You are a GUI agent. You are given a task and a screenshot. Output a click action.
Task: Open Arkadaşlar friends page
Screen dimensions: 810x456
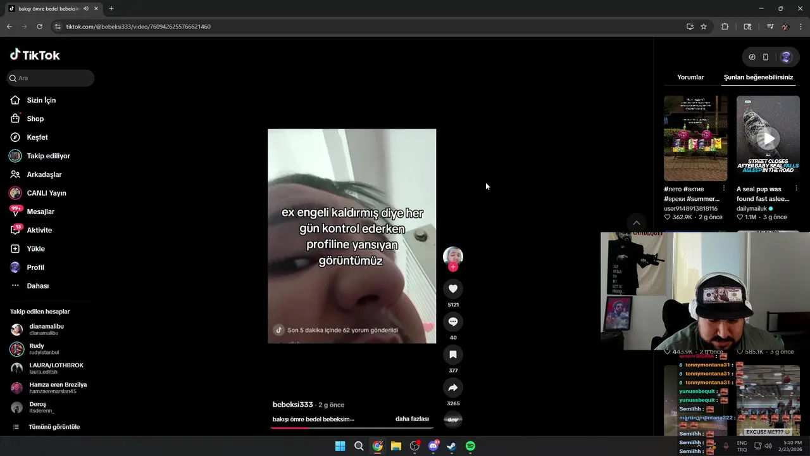[44, 174]
